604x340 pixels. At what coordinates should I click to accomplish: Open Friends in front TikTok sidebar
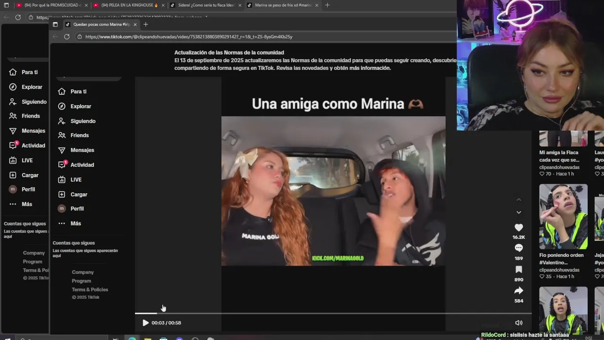73,135
